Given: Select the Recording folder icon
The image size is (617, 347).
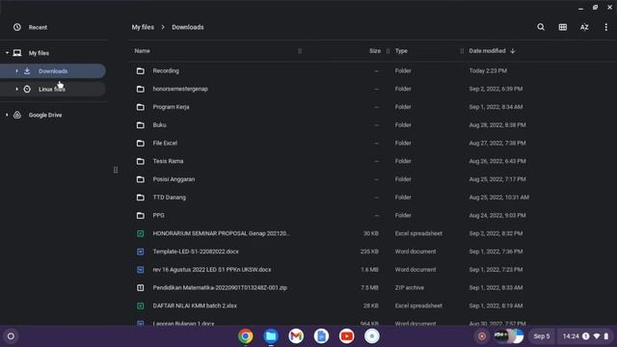Looking at the screenshot, I should coord(141,70).
